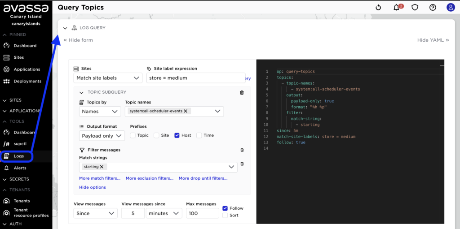Image resolution: width=460 pixels, height=229 pixels.
Task: Click More match filters link
Action: pyautogui.click(x=100, y=178)
